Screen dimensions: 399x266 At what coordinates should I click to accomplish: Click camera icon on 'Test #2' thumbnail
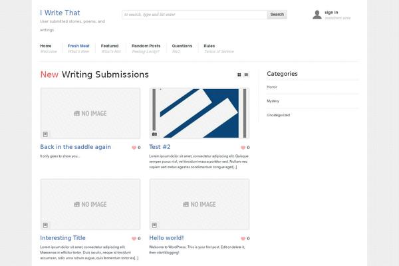tap(154, 134)
